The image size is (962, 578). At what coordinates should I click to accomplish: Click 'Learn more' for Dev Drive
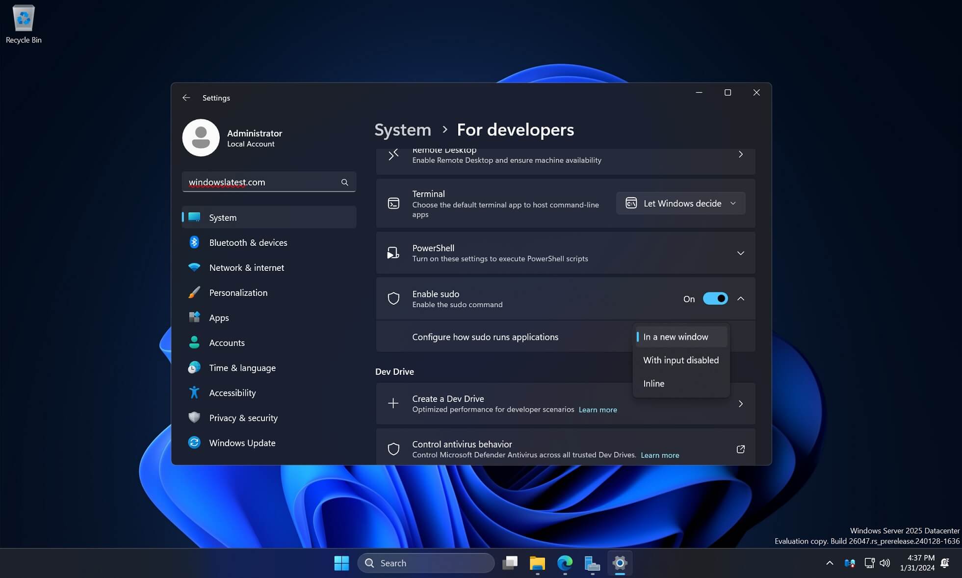597,409
